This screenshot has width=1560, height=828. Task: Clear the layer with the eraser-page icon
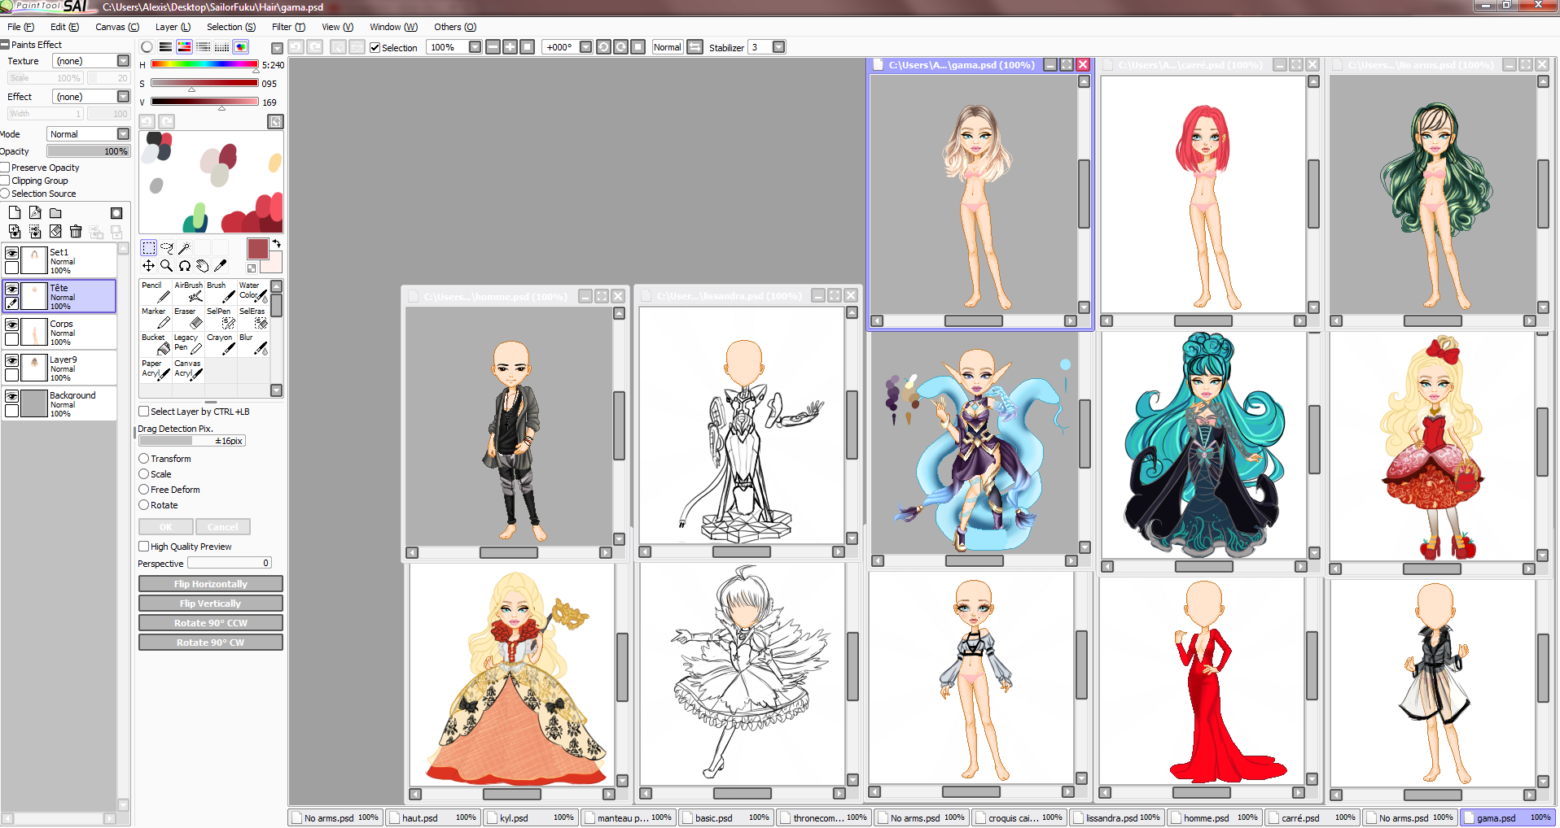pos(55,232)
